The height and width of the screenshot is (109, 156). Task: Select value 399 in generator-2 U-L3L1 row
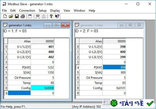click(114, 57)
